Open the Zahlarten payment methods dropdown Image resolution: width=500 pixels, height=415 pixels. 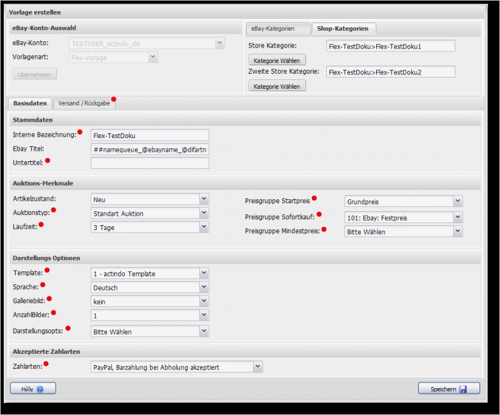(258, 367)
